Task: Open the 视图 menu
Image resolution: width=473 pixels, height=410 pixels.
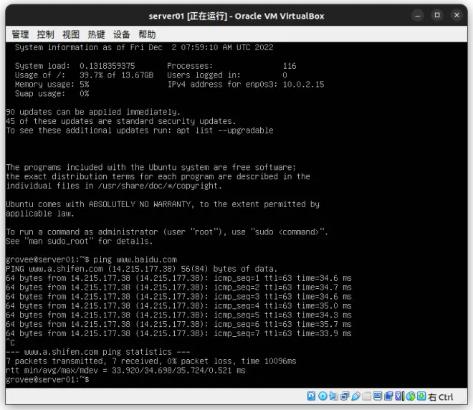Action: (x=71, y=34)
